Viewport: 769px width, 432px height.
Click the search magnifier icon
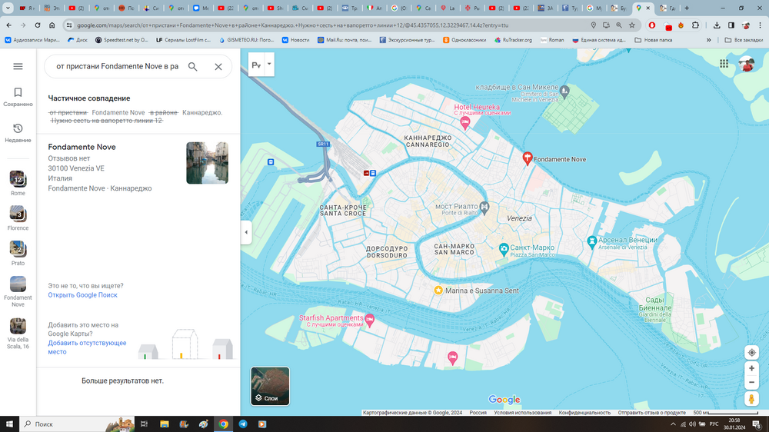(x=193, y=67)
